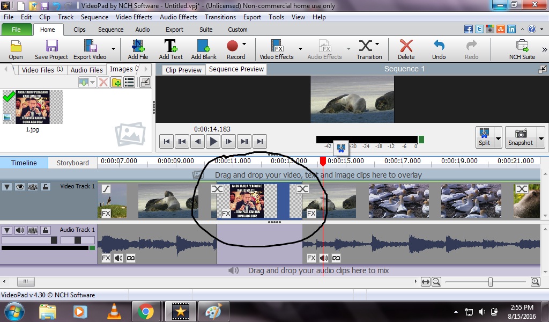The width and height of the screenshot is (549, 322).
Task: Switch to the Clip Preview tab
Action: [x=183, y=70]
